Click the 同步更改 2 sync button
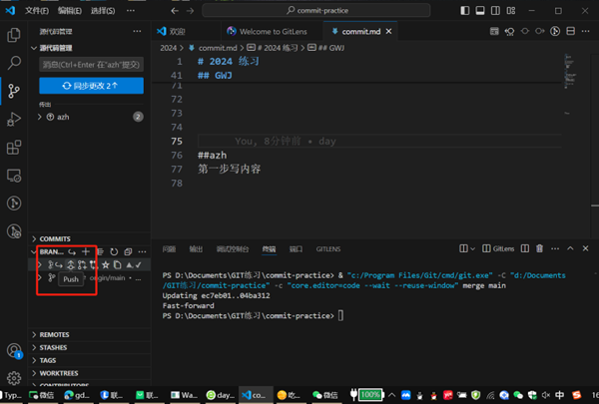This screenshot has width=599, height=404. 91,86
